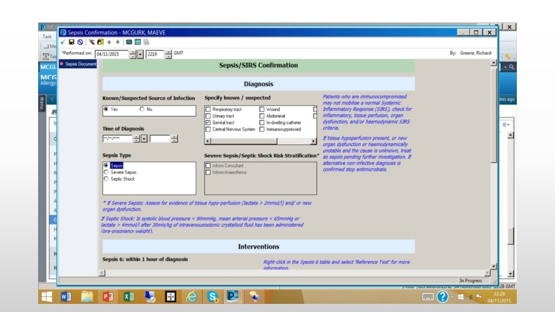
Task: Click the Time of Diagnosis time field
Action: [160, 139]
